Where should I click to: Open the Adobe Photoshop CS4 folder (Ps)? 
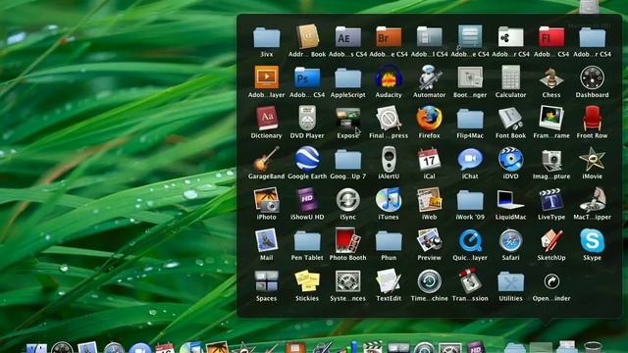(x=307, y=78)
